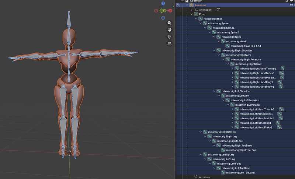The height and width of the screenshot is (179, 295).
Task: Toggle camera view icon in viewport
Action: point(169,36)
